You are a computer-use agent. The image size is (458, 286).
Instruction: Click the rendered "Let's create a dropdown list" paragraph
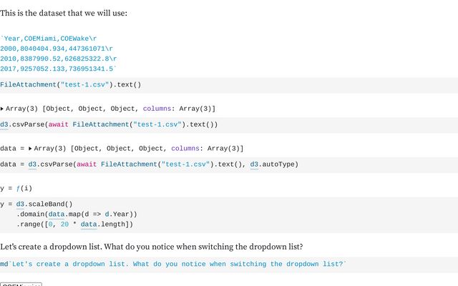point(151,247)
